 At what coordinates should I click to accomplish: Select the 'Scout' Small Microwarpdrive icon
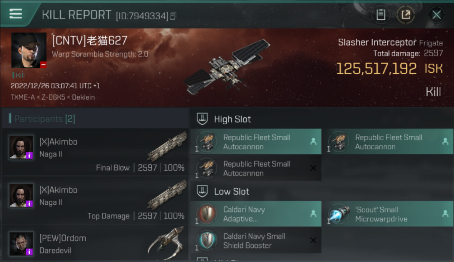[339, 214]
